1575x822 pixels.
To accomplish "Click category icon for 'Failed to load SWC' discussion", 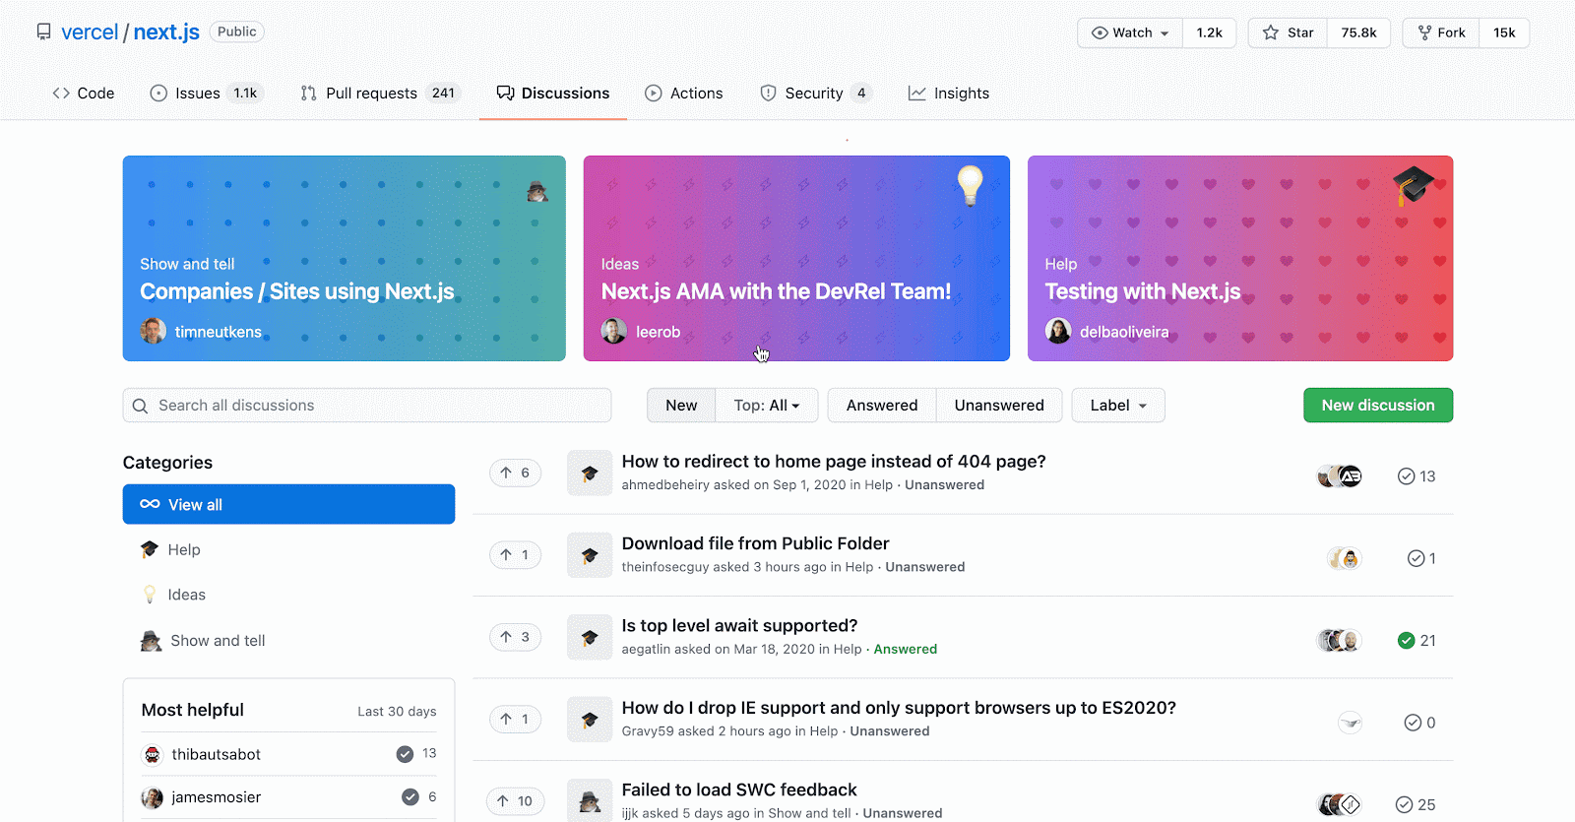I will pos(590,800).
